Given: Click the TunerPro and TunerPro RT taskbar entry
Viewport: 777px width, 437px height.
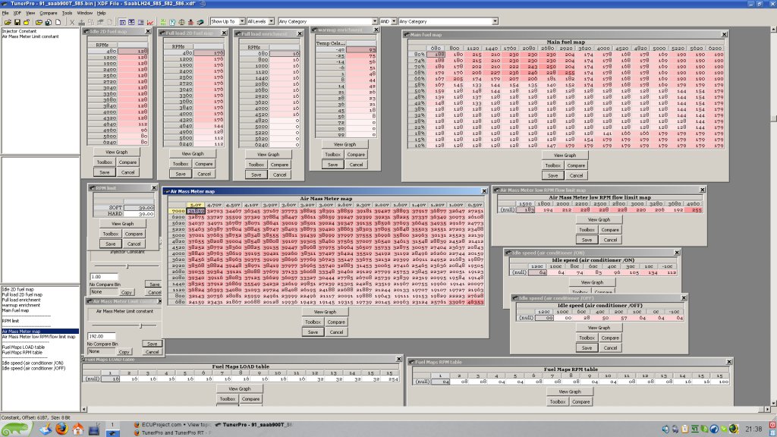Looking at the screenshot, I should click(172, 432).
